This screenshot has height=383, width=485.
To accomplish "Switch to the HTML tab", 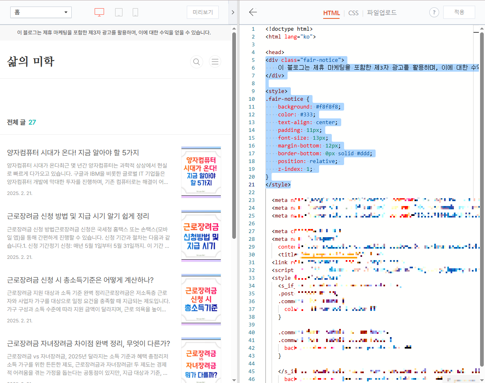I will point(331,13).
